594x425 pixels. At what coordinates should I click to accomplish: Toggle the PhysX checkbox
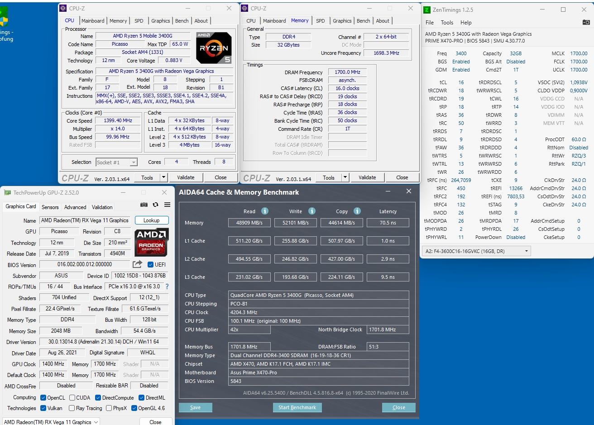tap(109, 408)
